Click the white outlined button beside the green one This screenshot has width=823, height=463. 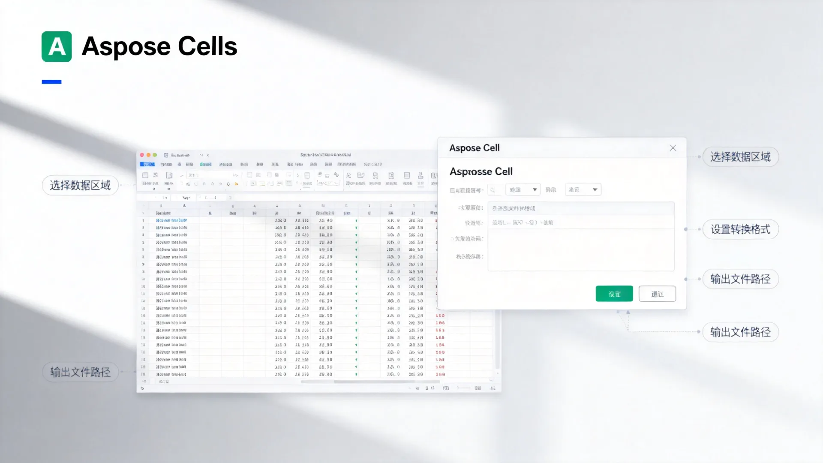[x=657, y=294]
